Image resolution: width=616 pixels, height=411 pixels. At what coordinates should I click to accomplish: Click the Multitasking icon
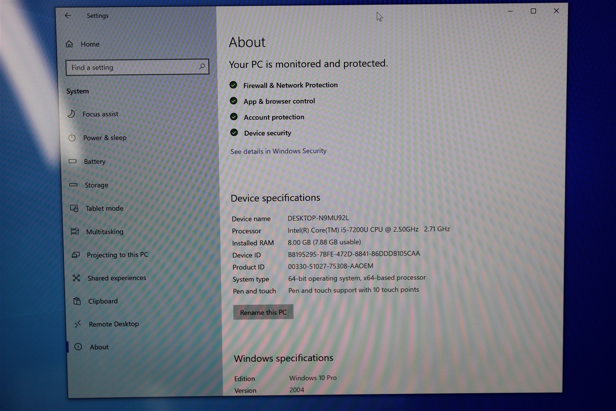coord(75,231)
